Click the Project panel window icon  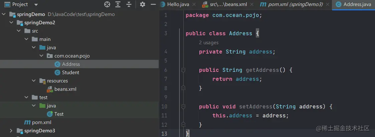tap(7, 4)
